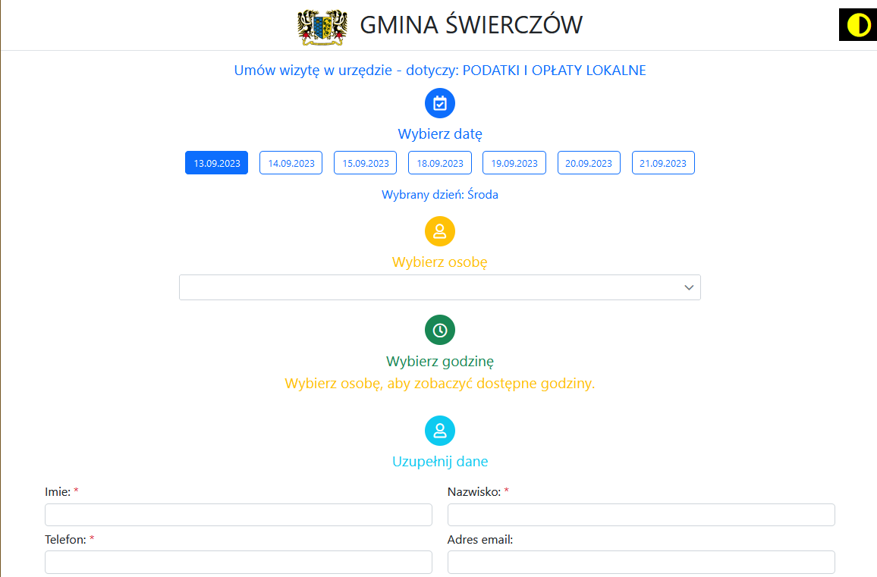Focus the Imie input field
Screen dimensions: 877x577
tap(238, 514)
